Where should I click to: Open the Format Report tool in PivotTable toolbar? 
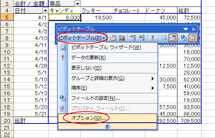pyautogui.click(x=113, y=37)
